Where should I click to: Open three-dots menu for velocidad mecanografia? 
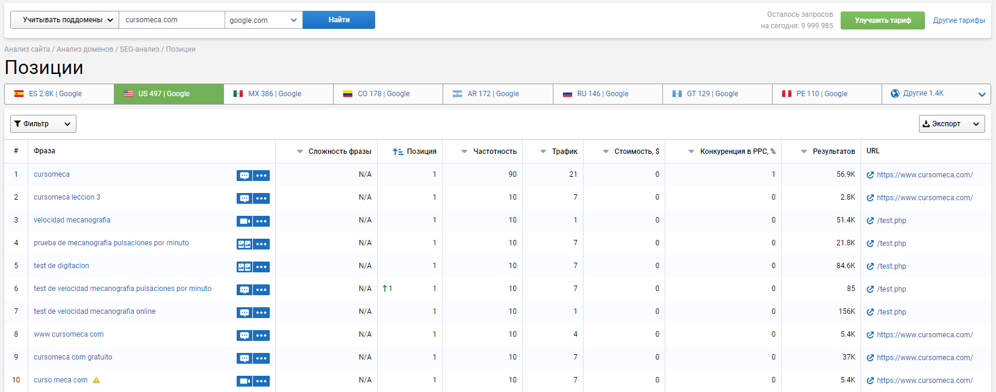[261, 221]
